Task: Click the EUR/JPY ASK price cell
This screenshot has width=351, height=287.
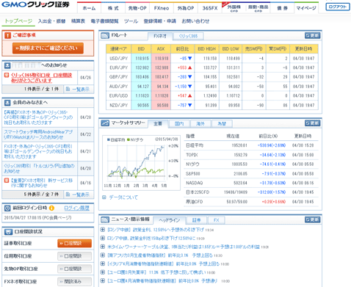Action: pyautogui.click(x=161, y=68)
